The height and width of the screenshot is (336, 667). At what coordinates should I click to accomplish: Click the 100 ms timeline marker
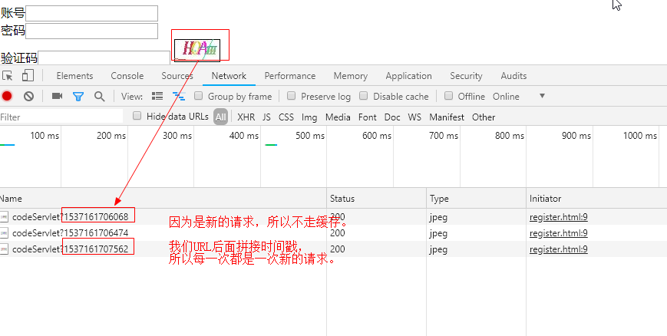(45, 136)
